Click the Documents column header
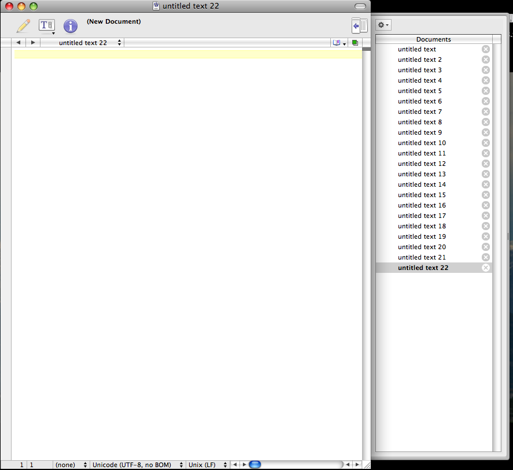 click(434, 39)
